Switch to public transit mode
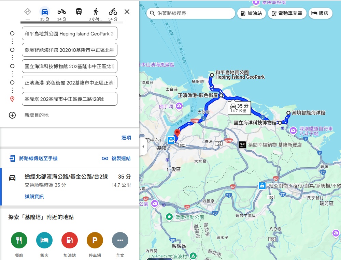Viewport: 341px width, 260px height. coord(79,12)
